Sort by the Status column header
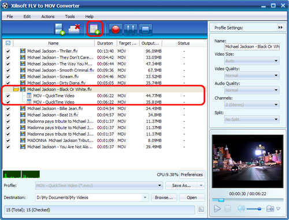The height and width of the screenshot is (220, 289). 184,43
